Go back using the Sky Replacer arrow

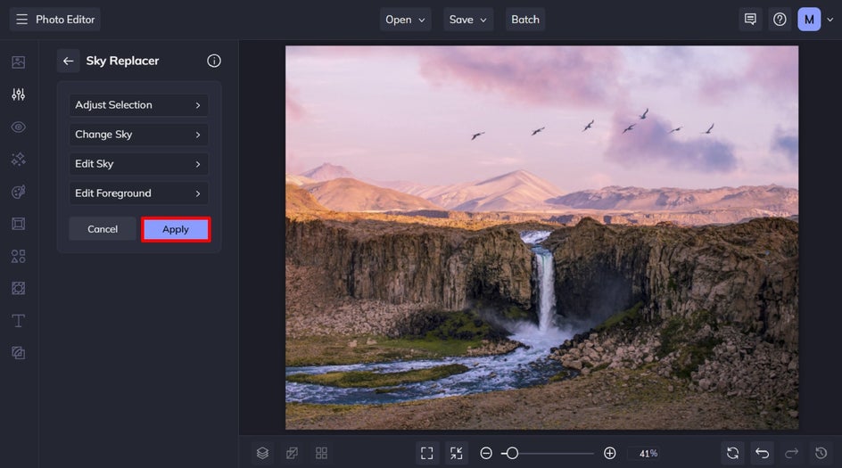pyautogui.click(x=68, y=61)
